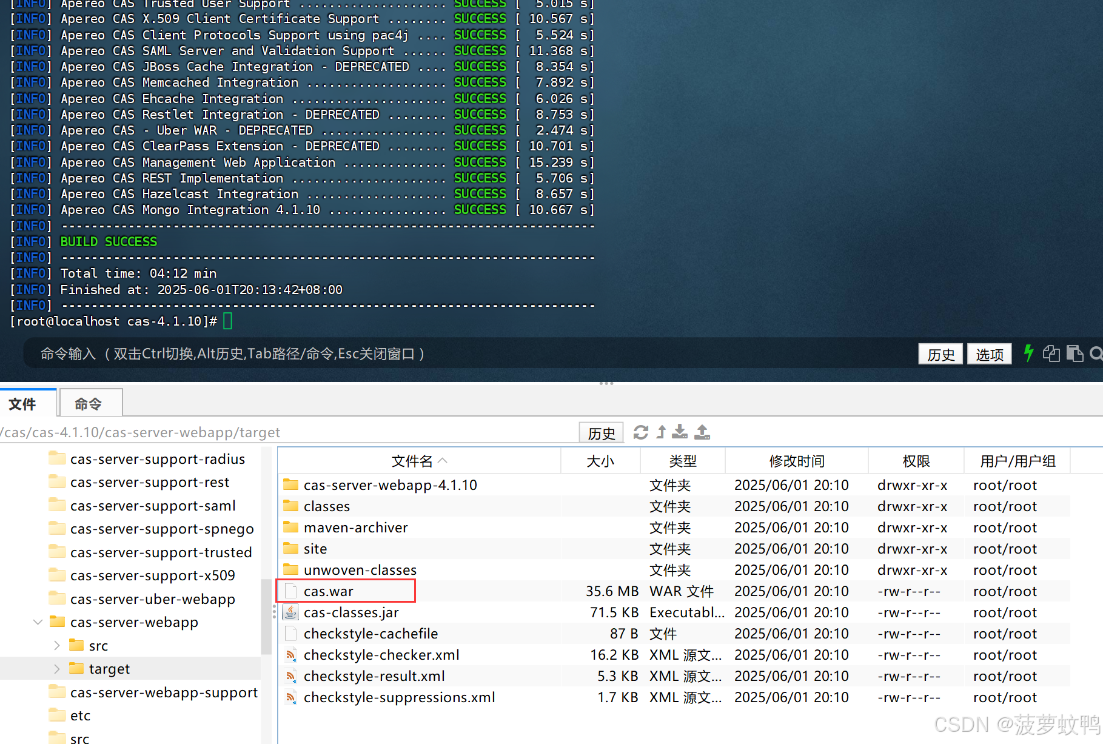The height and width of the screenshot is (744, 1103).
Task: Select cas-server-support-spnego in tree
Action: coord(162,529)
